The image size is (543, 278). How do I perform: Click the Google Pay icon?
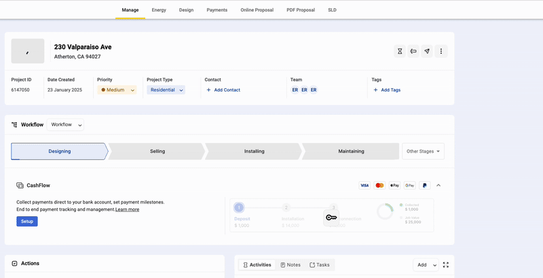[x=410, y=185]
